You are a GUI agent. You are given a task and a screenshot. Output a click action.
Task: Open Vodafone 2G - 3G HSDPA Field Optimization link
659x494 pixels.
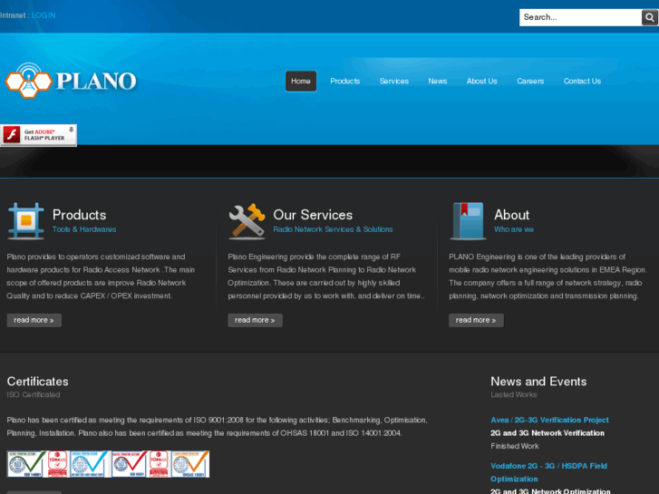pyautogui.click(x=548, y=472)
